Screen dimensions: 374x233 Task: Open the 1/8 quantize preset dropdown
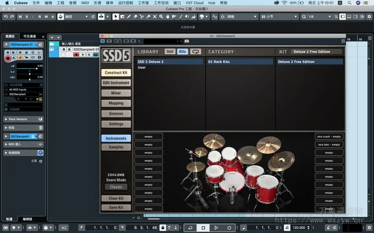(329, 16)
